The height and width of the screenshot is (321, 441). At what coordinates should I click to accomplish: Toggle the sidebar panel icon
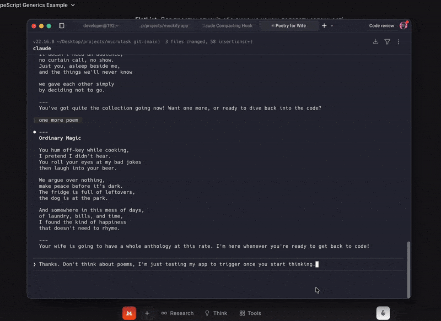[x=61, y=26]
